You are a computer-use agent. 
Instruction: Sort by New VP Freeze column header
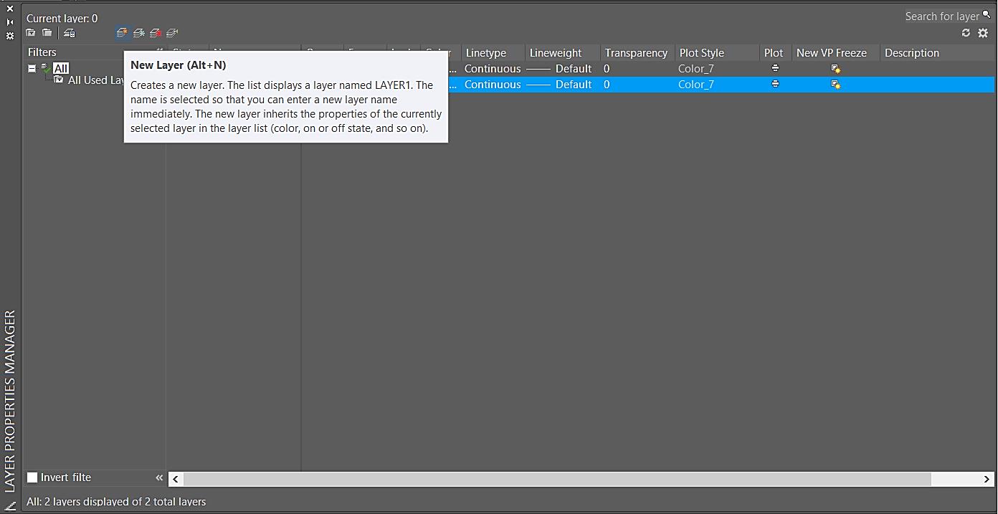(836, 53)
